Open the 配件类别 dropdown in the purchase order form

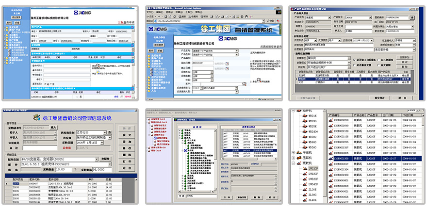pyautogui.click(x=97, y=159)
